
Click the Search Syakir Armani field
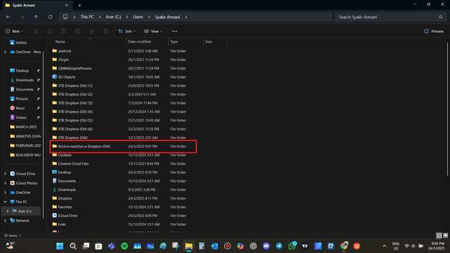coord(389,17)
